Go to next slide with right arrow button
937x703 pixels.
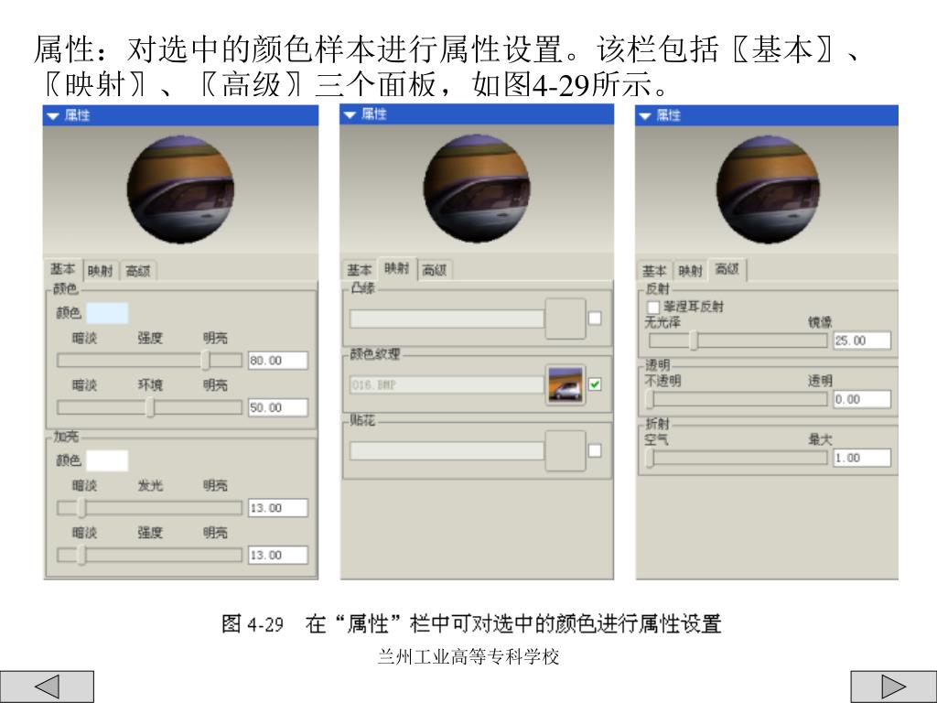point(893,686)
